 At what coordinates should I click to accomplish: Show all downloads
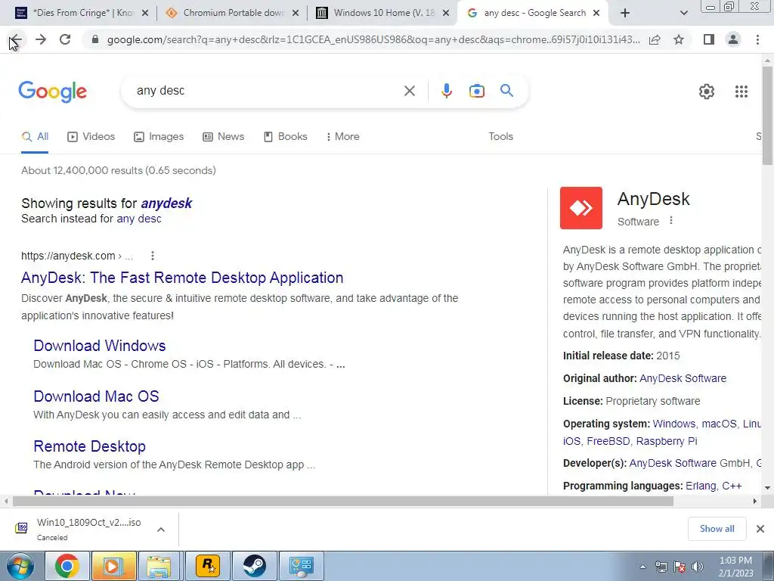pos(717,529)
